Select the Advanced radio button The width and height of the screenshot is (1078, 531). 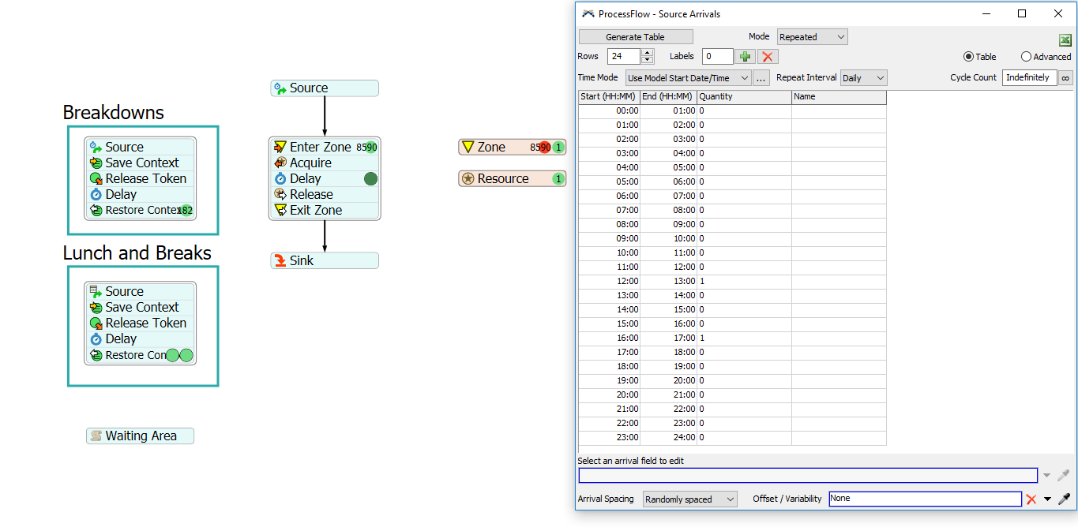tap(1026, 57)
